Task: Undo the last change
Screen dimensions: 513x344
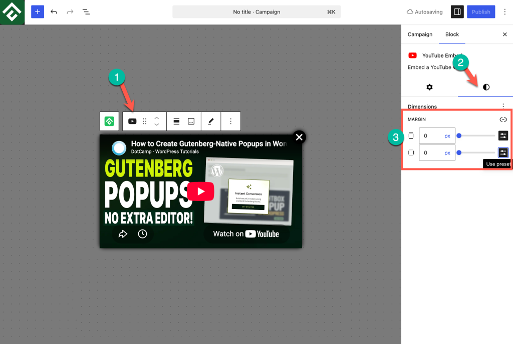Action: (x=54, y=11)
